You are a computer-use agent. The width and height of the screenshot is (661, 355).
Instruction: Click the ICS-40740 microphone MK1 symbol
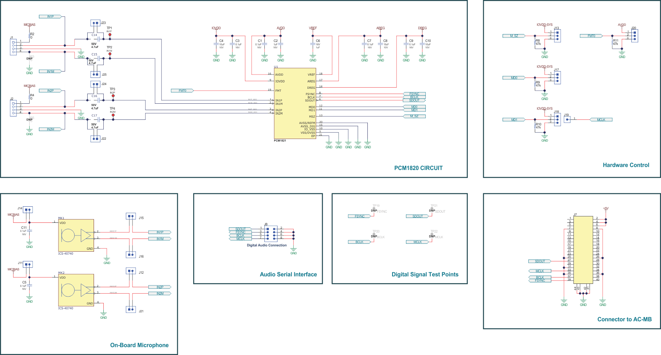coord(76,236)
